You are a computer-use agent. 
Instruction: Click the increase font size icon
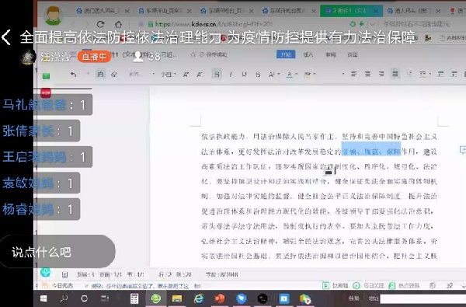[186, 75]
